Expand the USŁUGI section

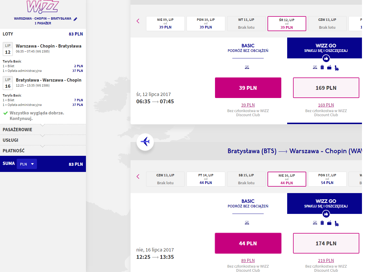click(x=43, y=140)
